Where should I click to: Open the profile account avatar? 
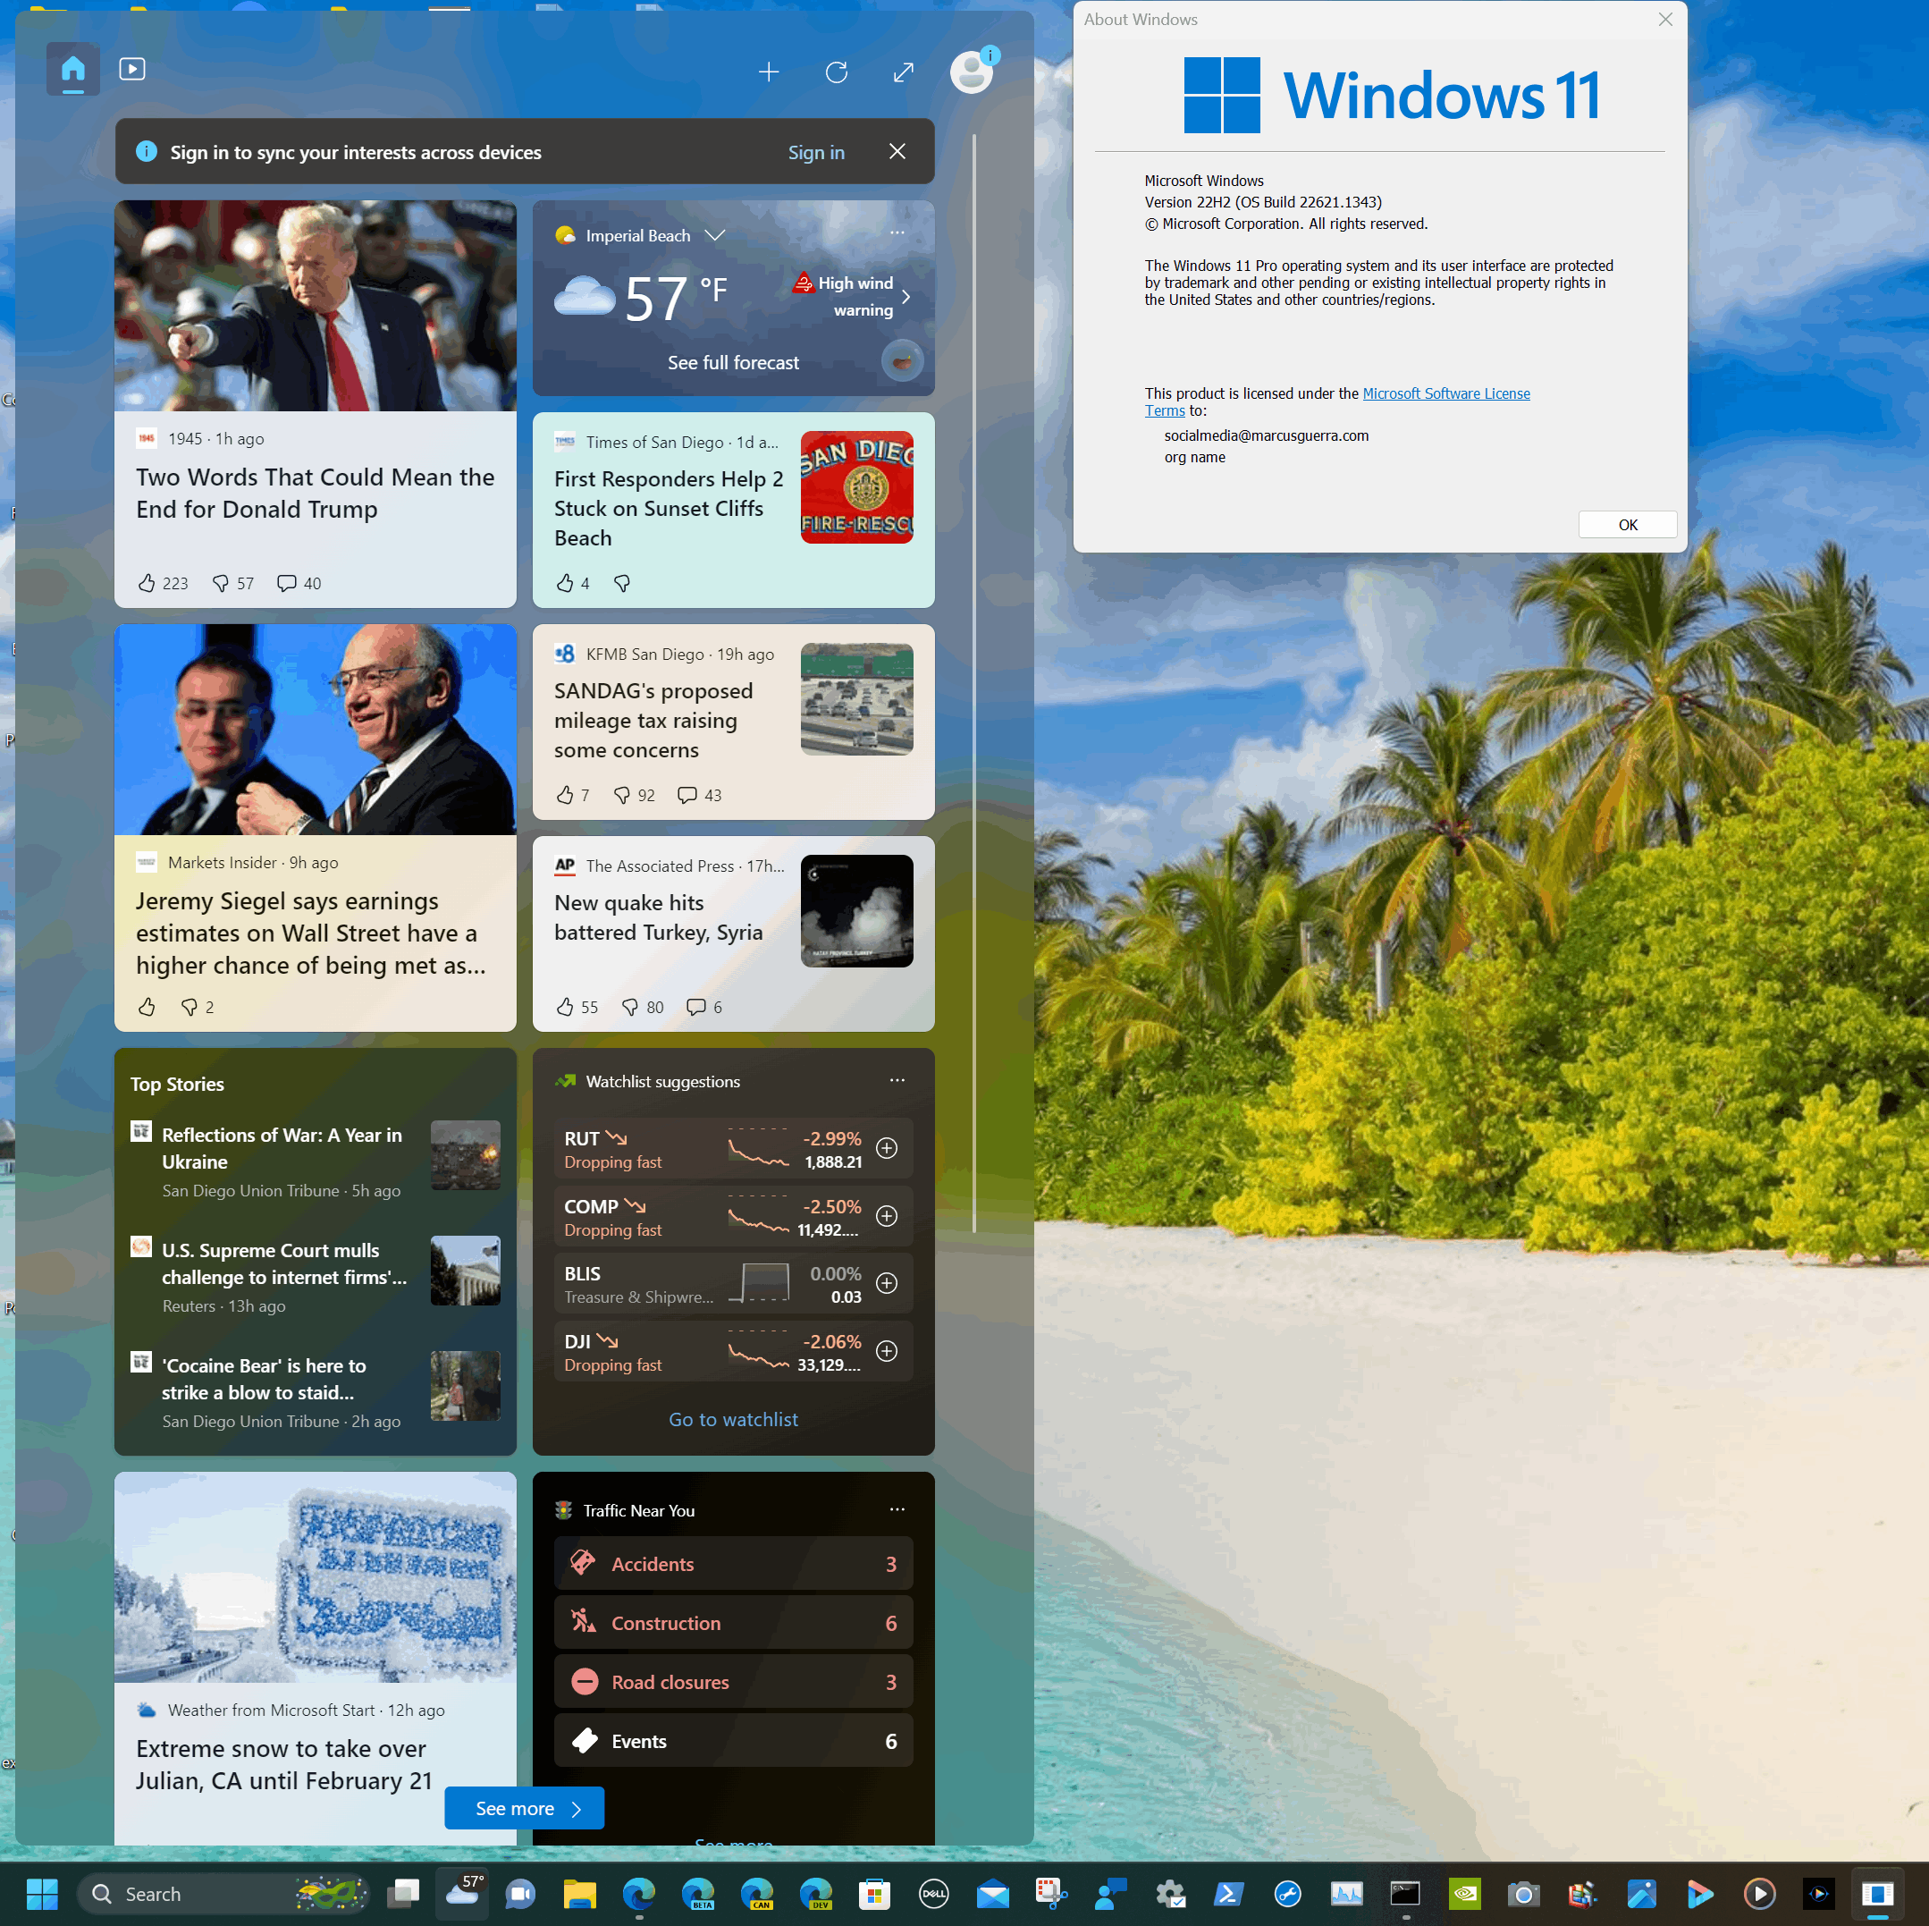click(971, 72)
